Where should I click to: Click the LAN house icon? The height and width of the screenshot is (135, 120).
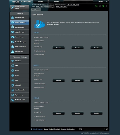pos(12,66)
